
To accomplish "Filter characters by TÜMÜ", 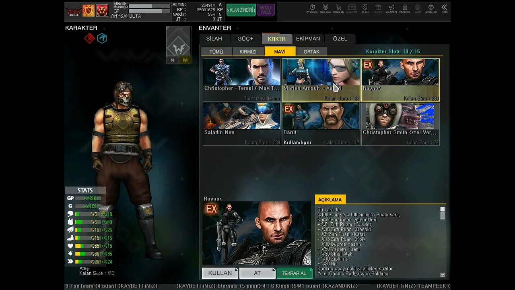I will tap(216, 52).
